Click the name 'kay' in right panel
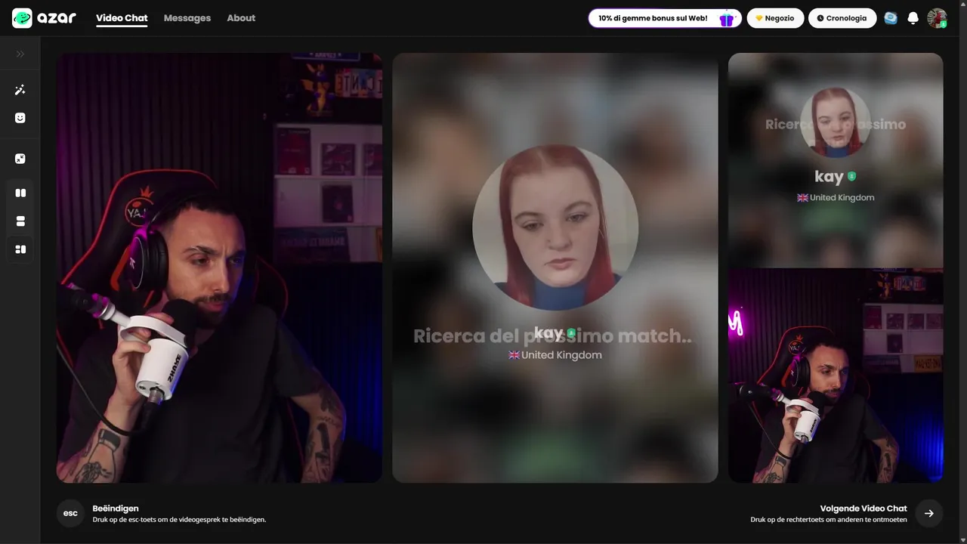 (829, 176)
